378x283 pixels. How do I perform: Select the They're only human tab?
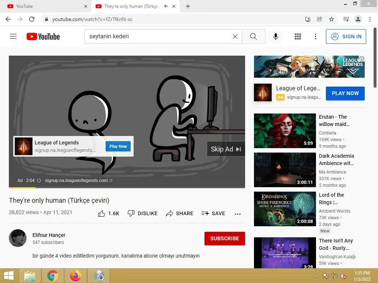pos(131,6)
